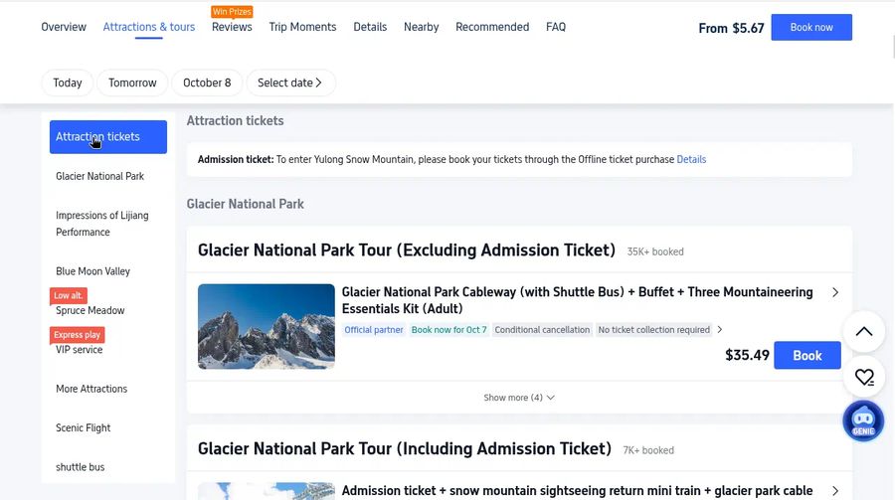Click the 35K+ booked label
Screen dimensions: 895x500
tap(655, 251)
